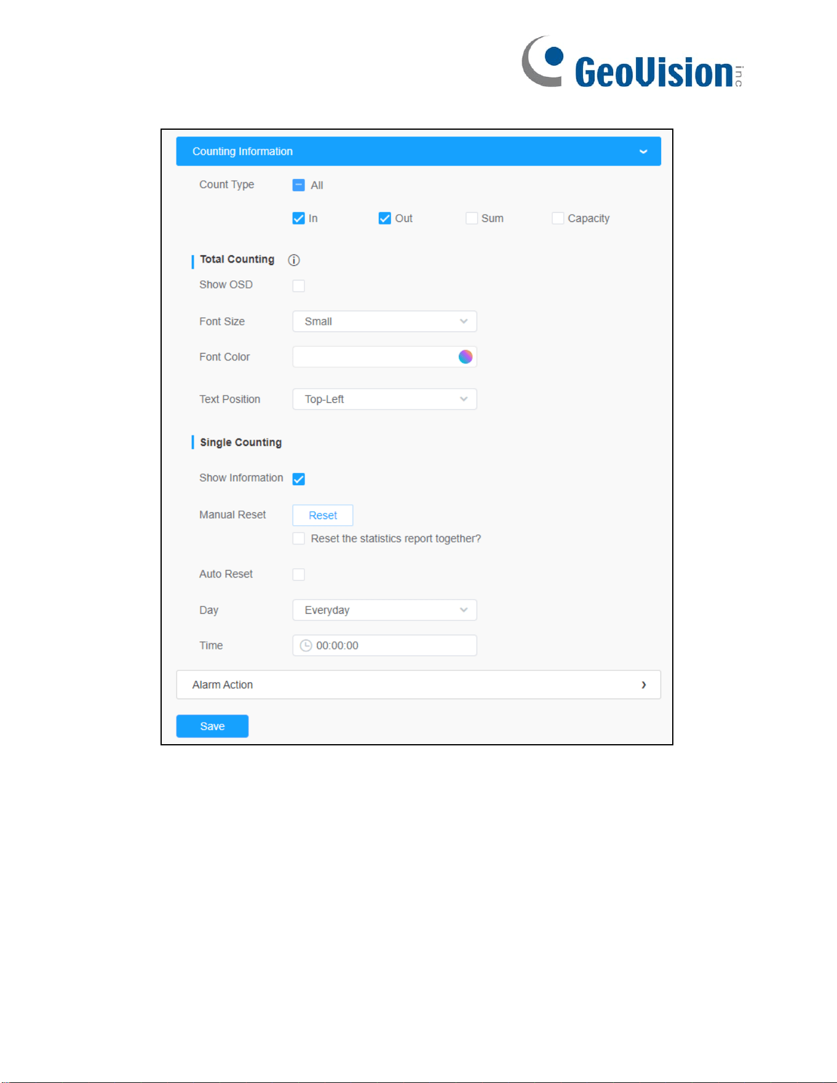Open the Text Position dropdown showing Top-Left

[x=385, y=399]
